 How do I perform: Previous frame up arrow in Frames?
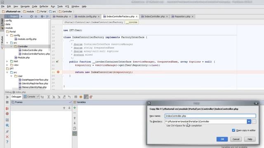64,108
